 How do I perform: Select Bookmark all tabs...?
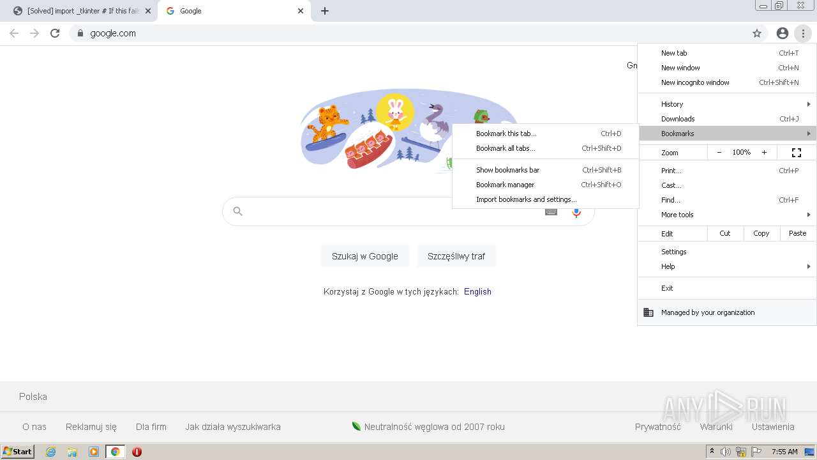point(545,148)
